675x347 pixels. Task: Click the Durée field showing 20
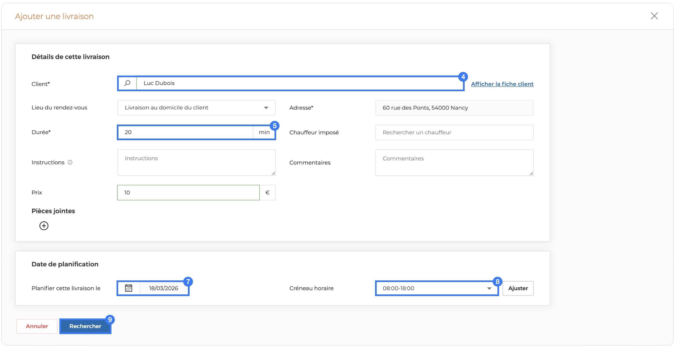click(x=186, y=132)
